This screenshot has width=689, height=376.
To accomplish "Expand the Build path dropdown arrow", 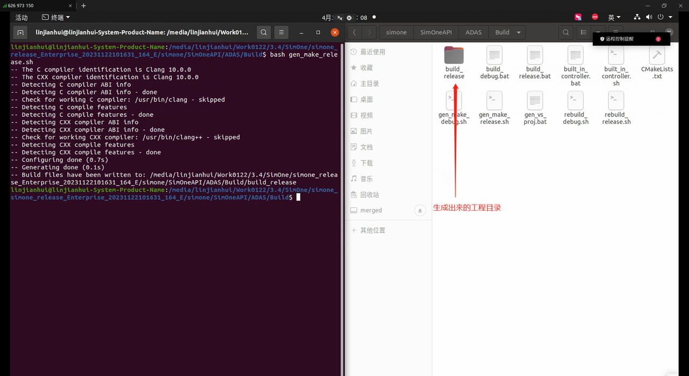I will tap(519, 32).
